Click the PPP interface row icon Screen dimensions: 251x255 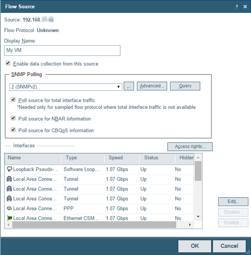click(9, 208)
